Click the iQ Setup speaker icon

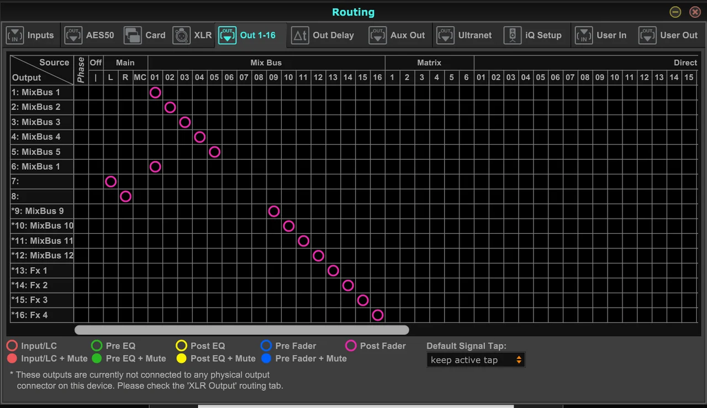[513, 35]
